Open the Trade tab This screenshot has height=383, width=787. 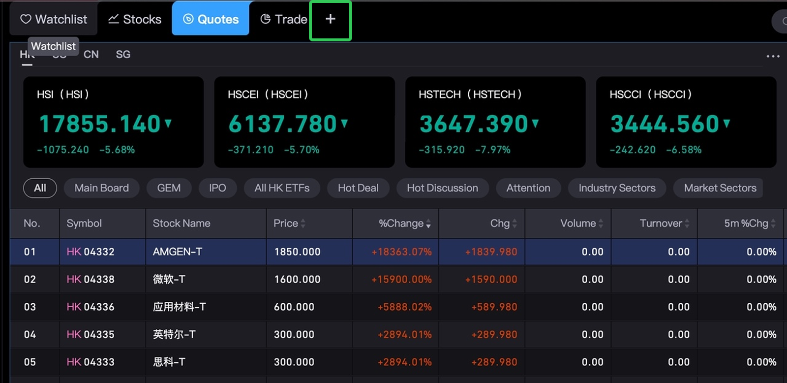pyautogui.click(x=283, y=19)
